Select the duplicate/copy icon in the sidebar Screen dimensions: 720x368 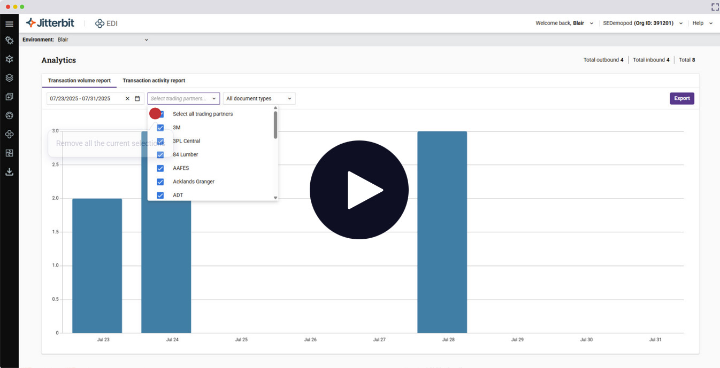click(9, 96)
